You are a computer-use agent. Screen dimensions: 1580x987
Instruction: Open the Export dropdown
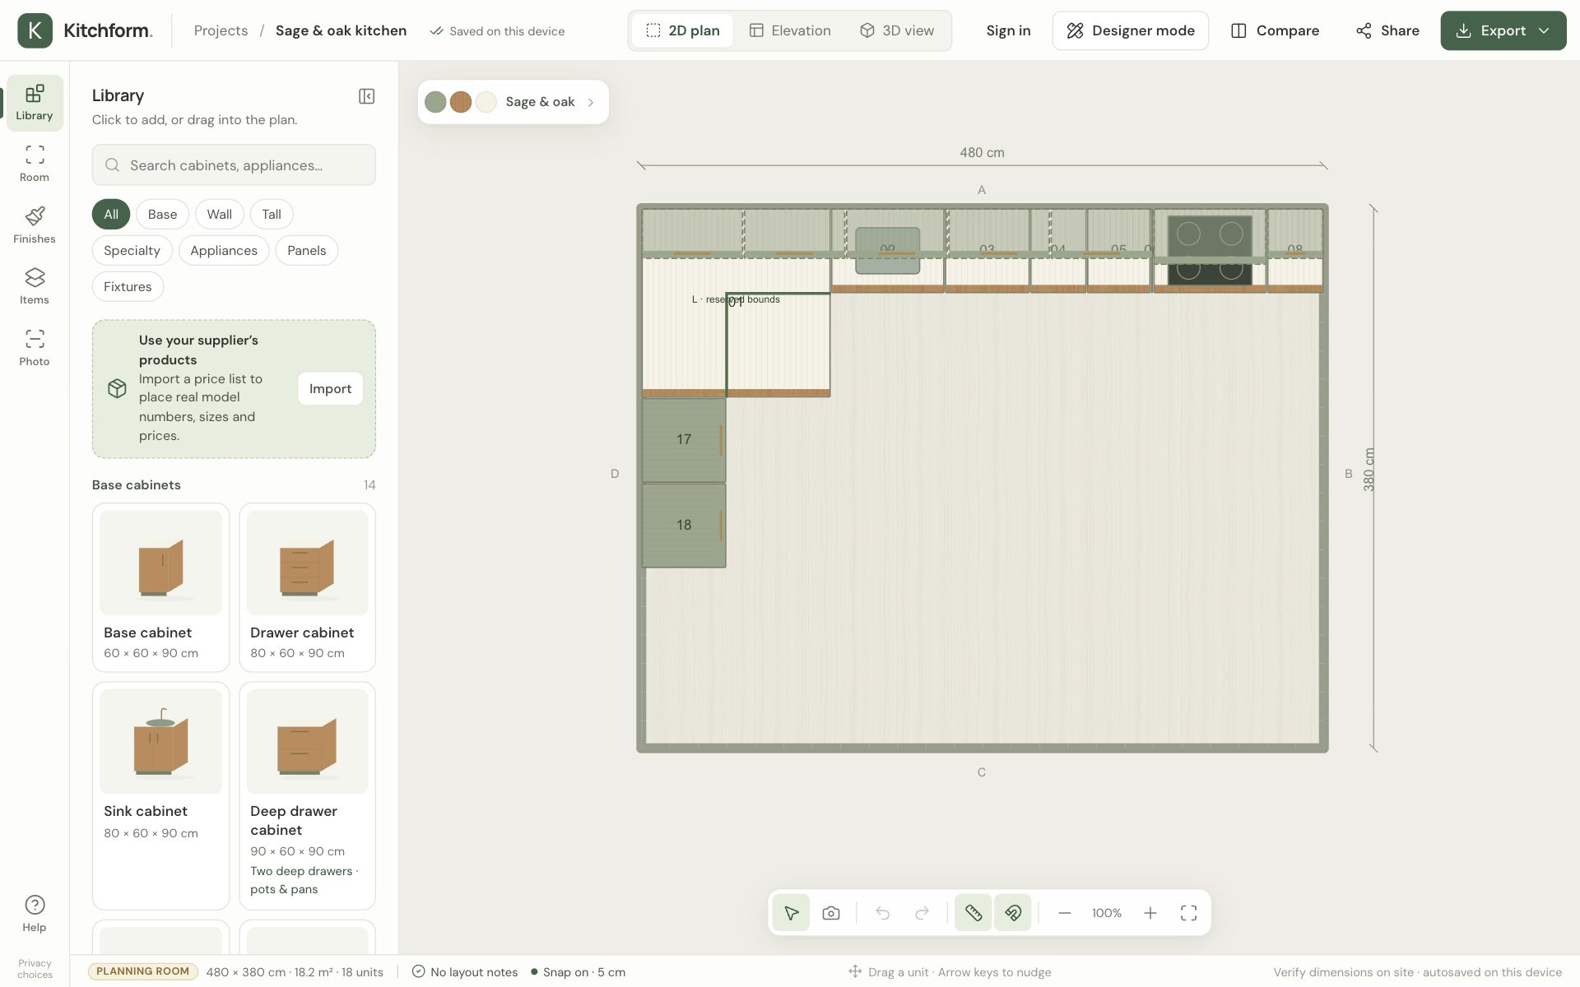coord(1503,30)
